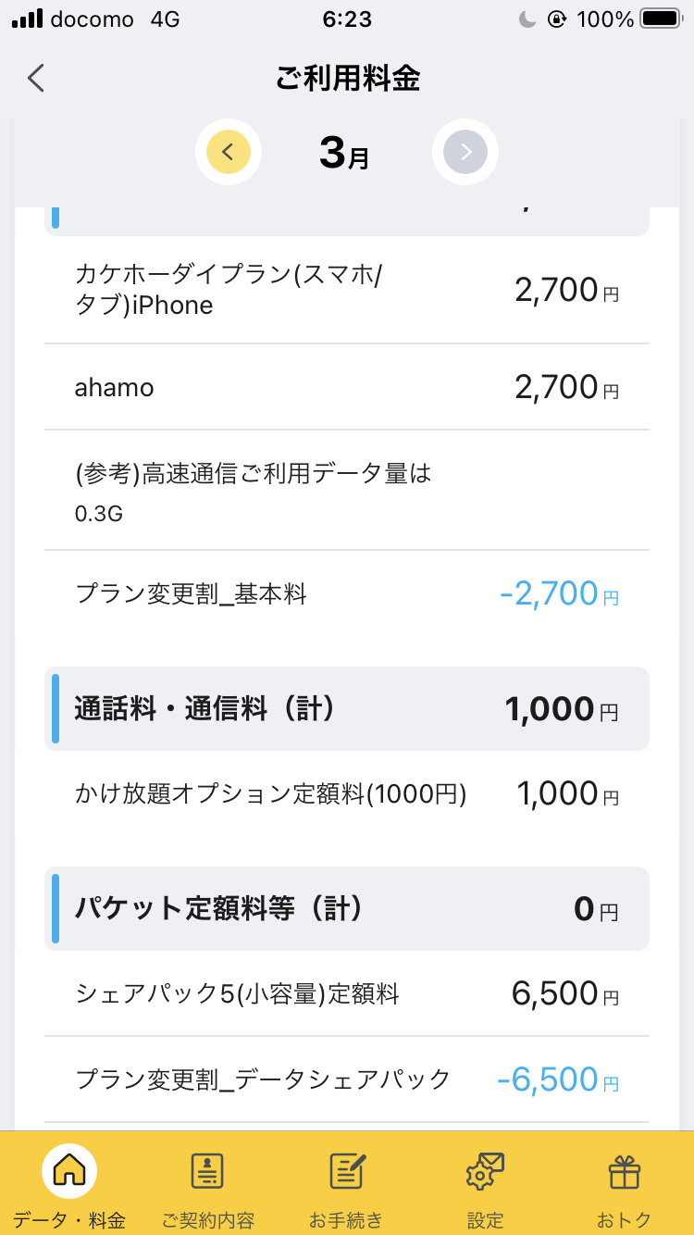Viewport: 694px width, 1235px height.
Task: Open the 設定 settings gear icon
Action: pyautogui.click(x=485, y=1172)
